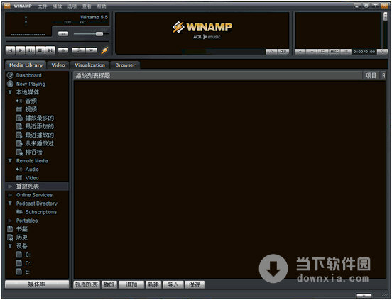
Task: Collapse the Podcast Directory node
Action: click(10, 204)
